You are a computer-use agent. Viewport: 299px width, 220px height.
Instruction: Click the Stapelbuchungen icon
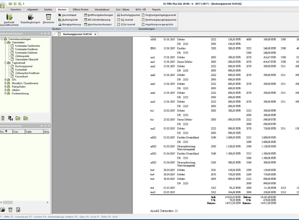(x=30, y=20)
